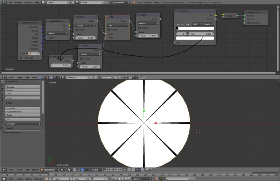Remove a stop from the ColorRamp
The image size is (280, 181).
point(182,24)
